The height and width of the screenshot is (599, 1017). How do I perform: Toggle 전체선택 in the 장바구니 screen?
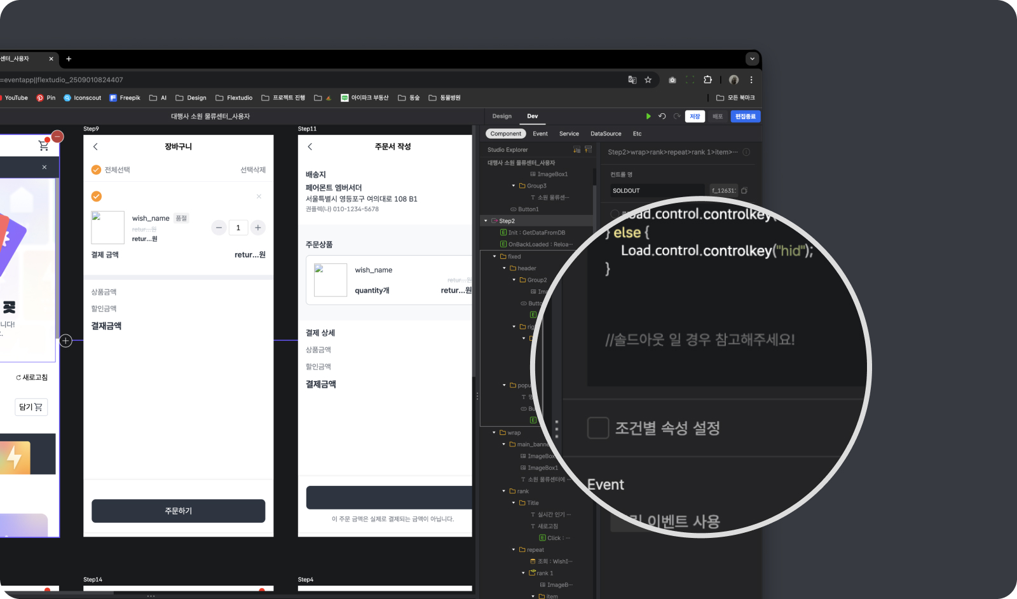point(96,170)
